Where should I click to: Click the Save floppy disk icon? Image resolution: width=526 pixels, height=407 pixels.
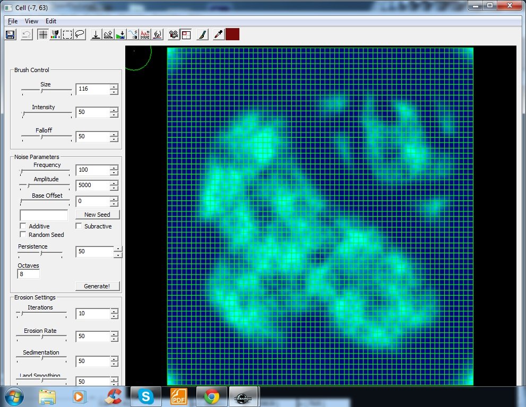click(x=10, y=34)
